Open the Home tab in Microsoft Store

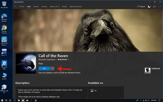pos(22,7)
